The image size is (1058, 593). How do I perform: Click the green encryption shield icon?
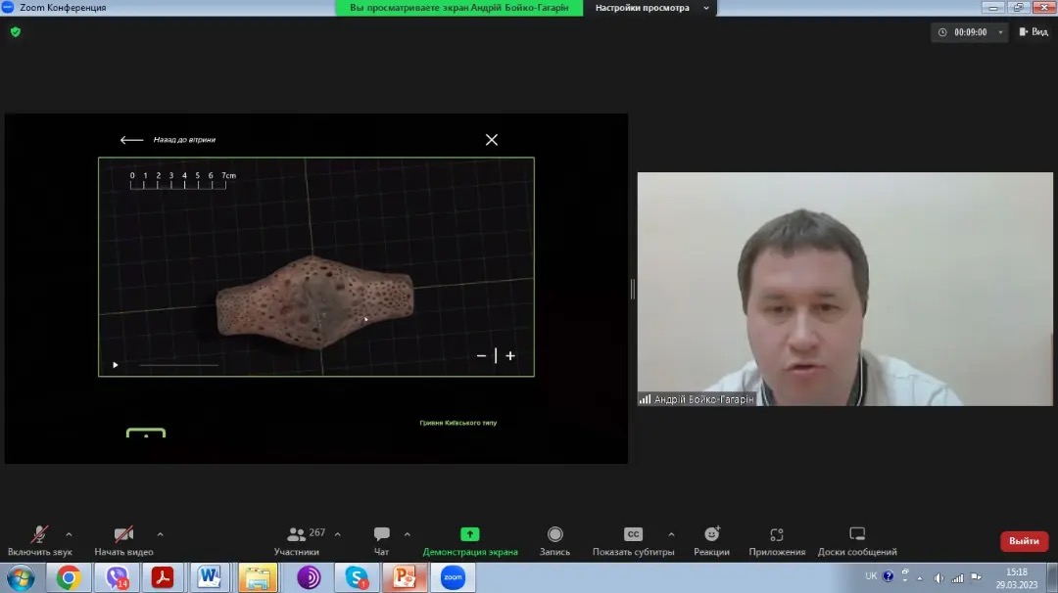click(x=15, y=31)
